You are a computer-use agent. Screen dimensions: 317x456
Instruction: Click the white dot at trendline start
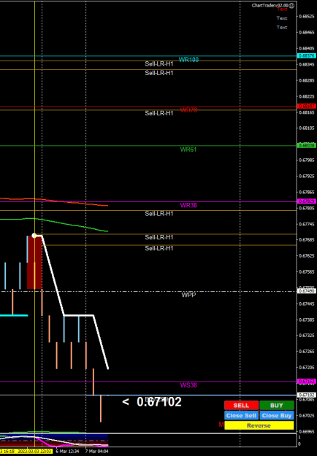[34, 235]
